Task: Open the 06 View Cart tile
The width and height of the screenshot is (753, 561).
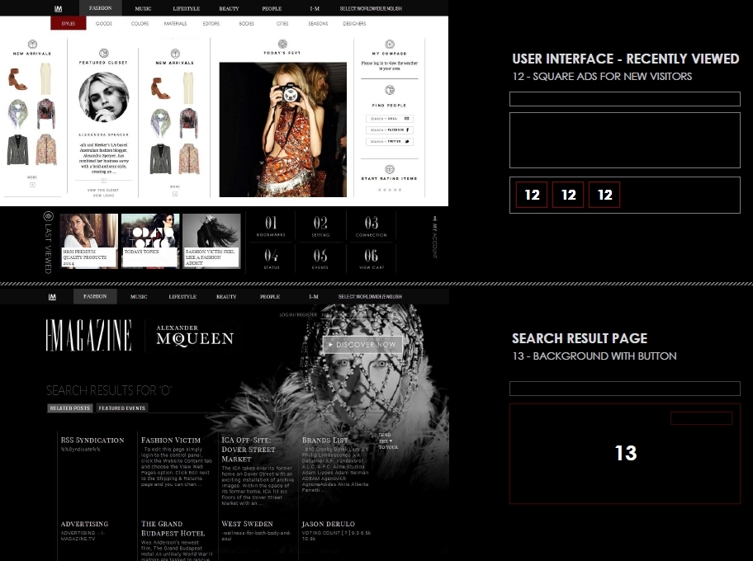Action: click(372, 258)
